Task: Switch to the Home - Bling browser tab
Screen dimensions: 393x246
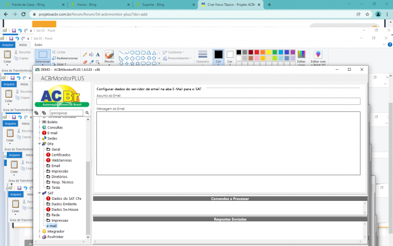Action: tap(100, 5)
